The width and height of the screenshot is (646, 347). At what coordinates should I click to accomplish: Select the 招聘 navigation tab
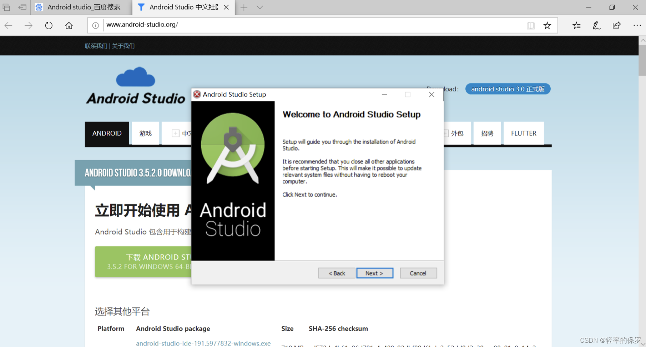click(487, 133)
